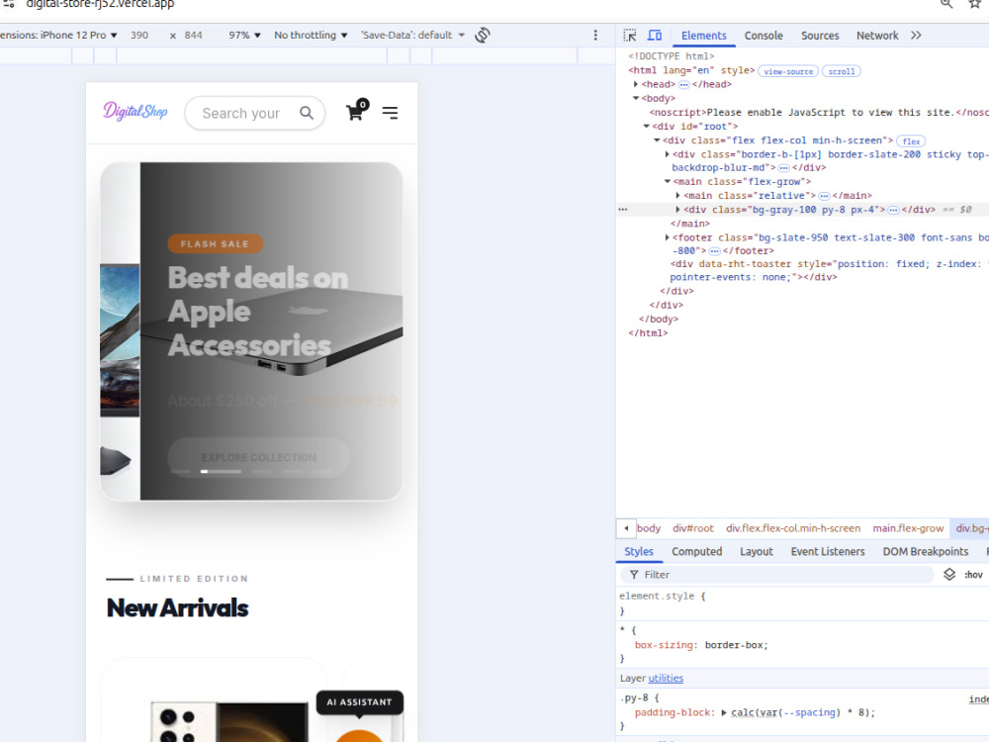Image resolution: width=989 pixels, height=742 pixels.
Task: Click the scroll badge on html element
Action: pos(841,71)
